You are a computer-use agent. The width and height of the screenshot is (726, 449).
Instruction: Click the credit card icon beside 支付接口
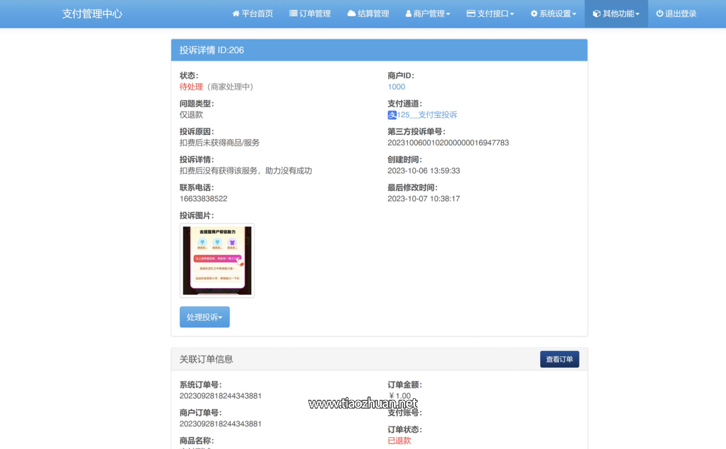coord(471,14)
